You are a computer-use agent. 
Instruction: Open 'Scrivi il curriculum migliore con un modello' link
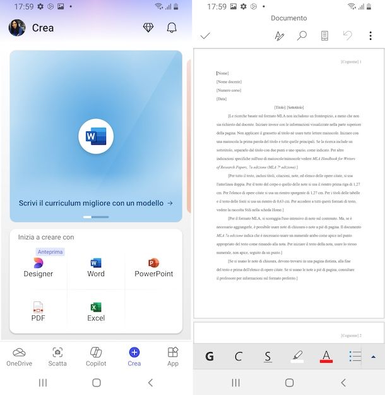(x=96, y=203)
